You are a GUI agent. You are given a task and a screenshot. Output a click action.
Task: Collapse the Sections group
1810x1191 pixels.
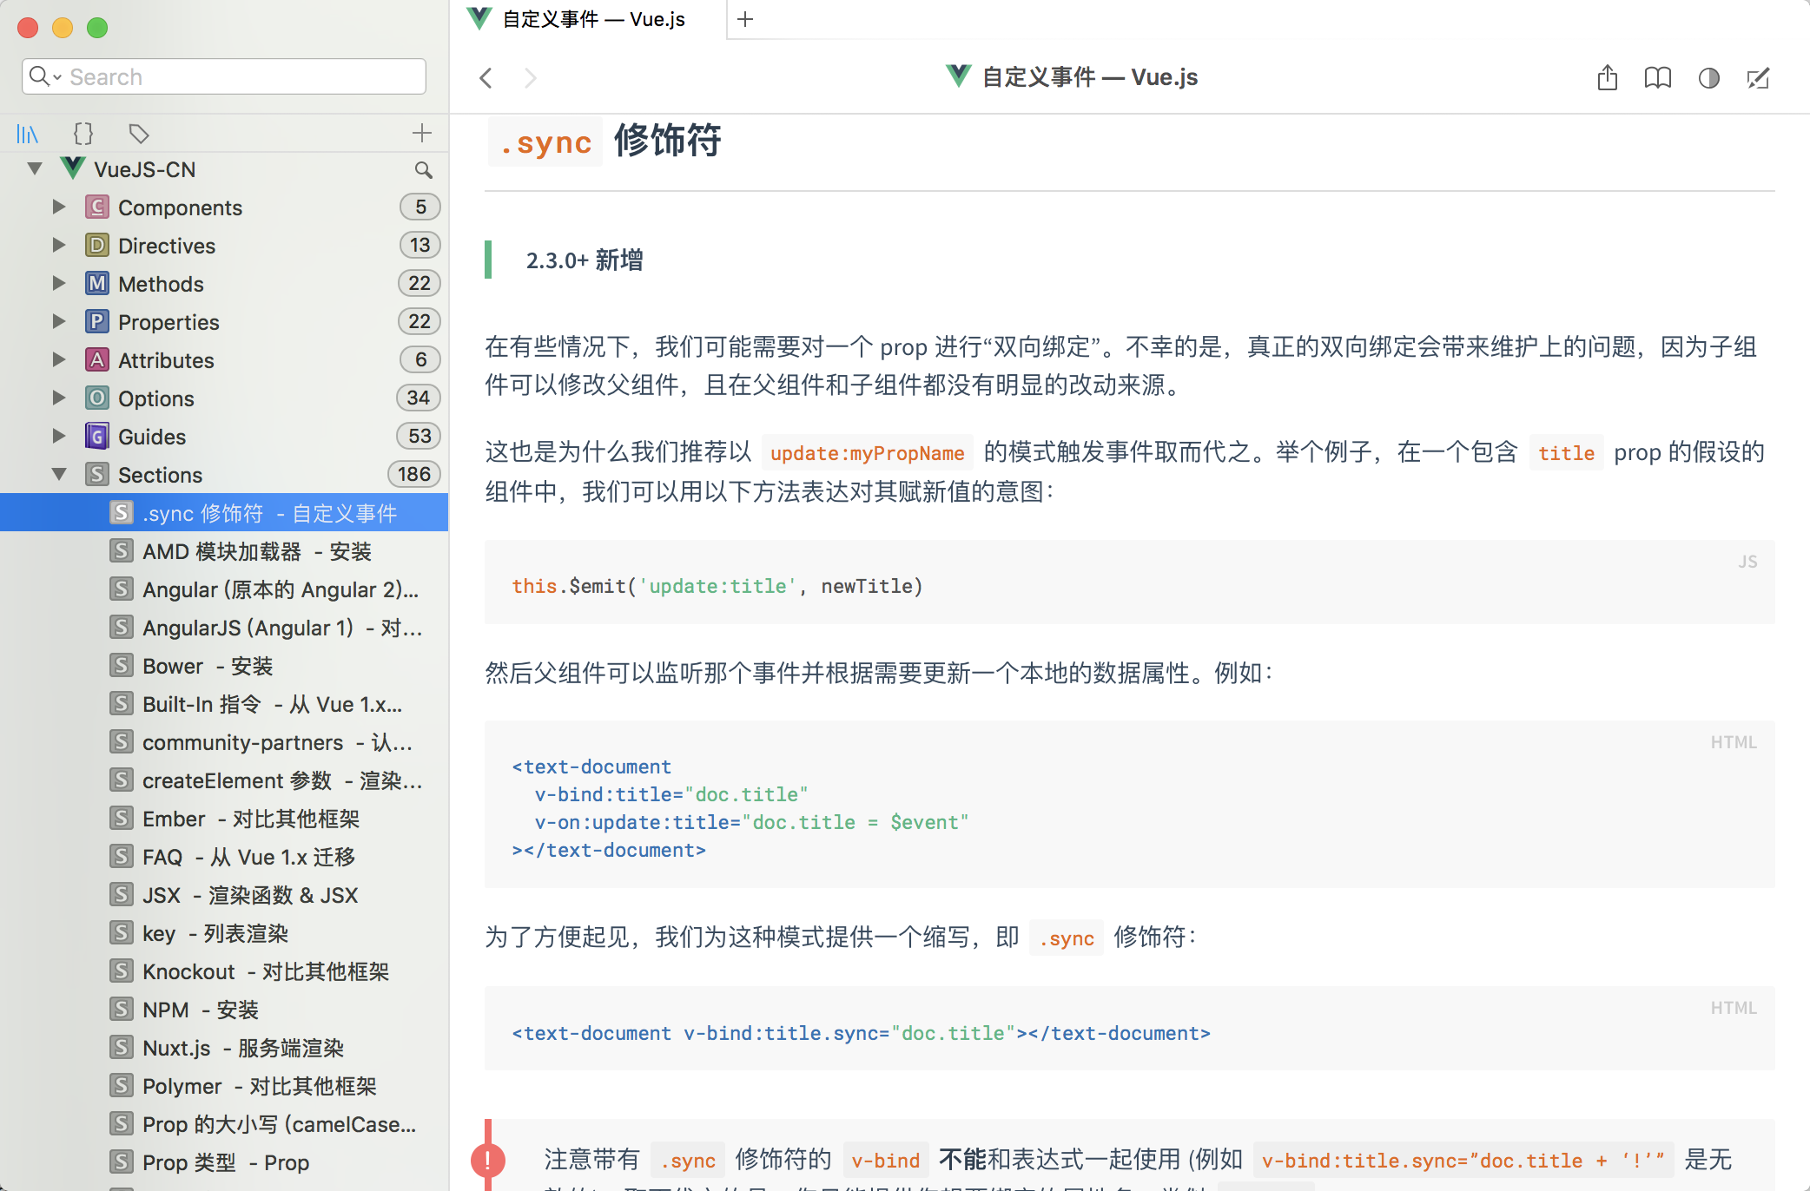click(59, 475)
